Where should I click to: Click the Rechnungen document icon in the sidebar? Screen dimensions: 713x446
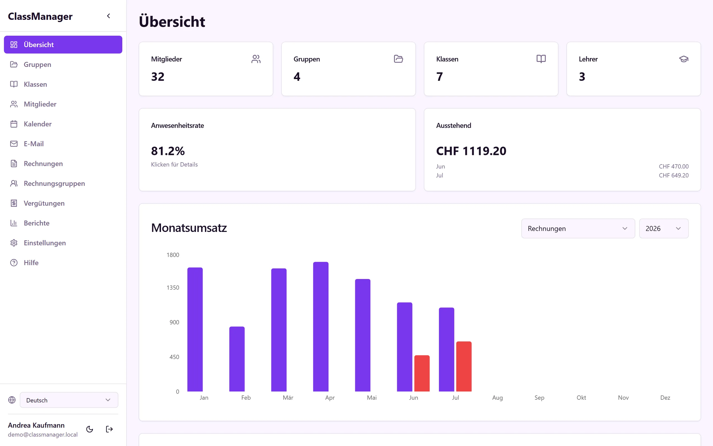[14, 163]
